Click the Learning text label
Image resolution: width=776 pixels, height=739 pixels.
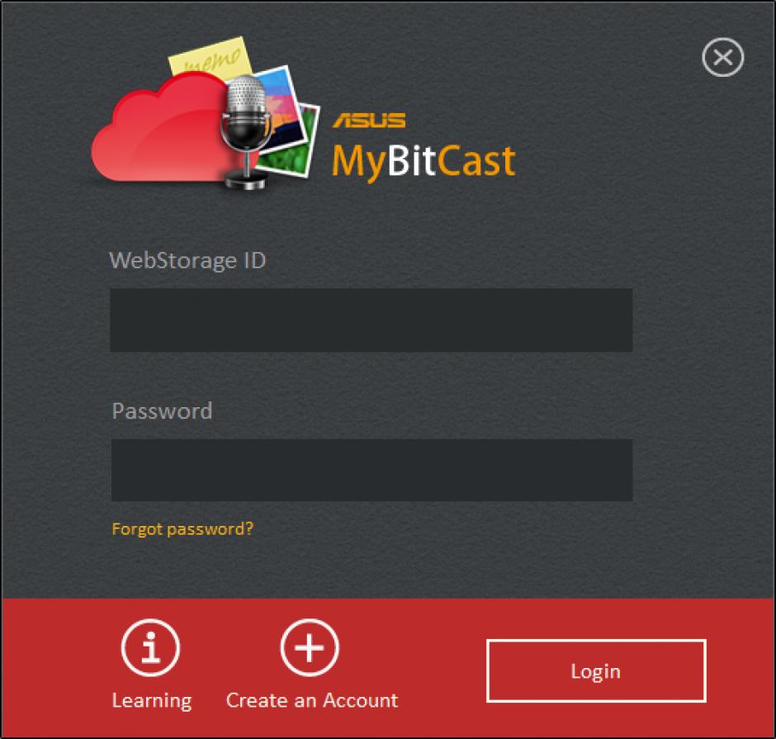pyautogui.click(x=152, y=701)
